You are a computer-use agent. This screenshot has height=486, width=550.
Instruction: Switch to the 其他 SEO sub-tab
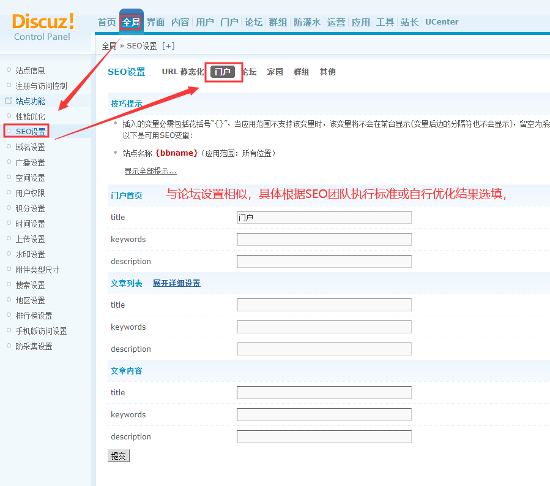pyautogui.click(x=328, y=72)
